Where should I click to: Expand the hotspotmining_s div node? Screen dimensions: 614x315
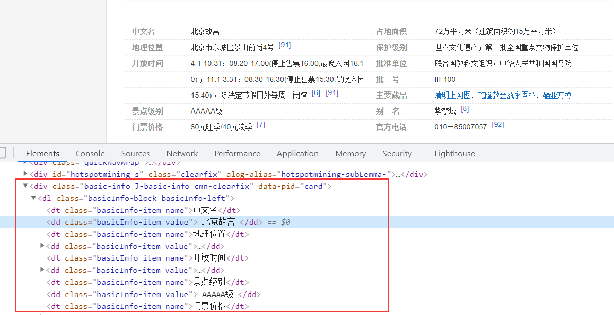(x=25, y=174)
